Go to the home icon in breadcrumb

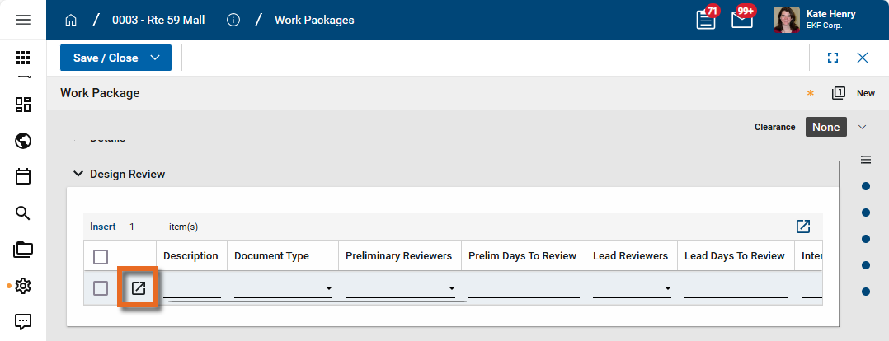pos(71,20)
